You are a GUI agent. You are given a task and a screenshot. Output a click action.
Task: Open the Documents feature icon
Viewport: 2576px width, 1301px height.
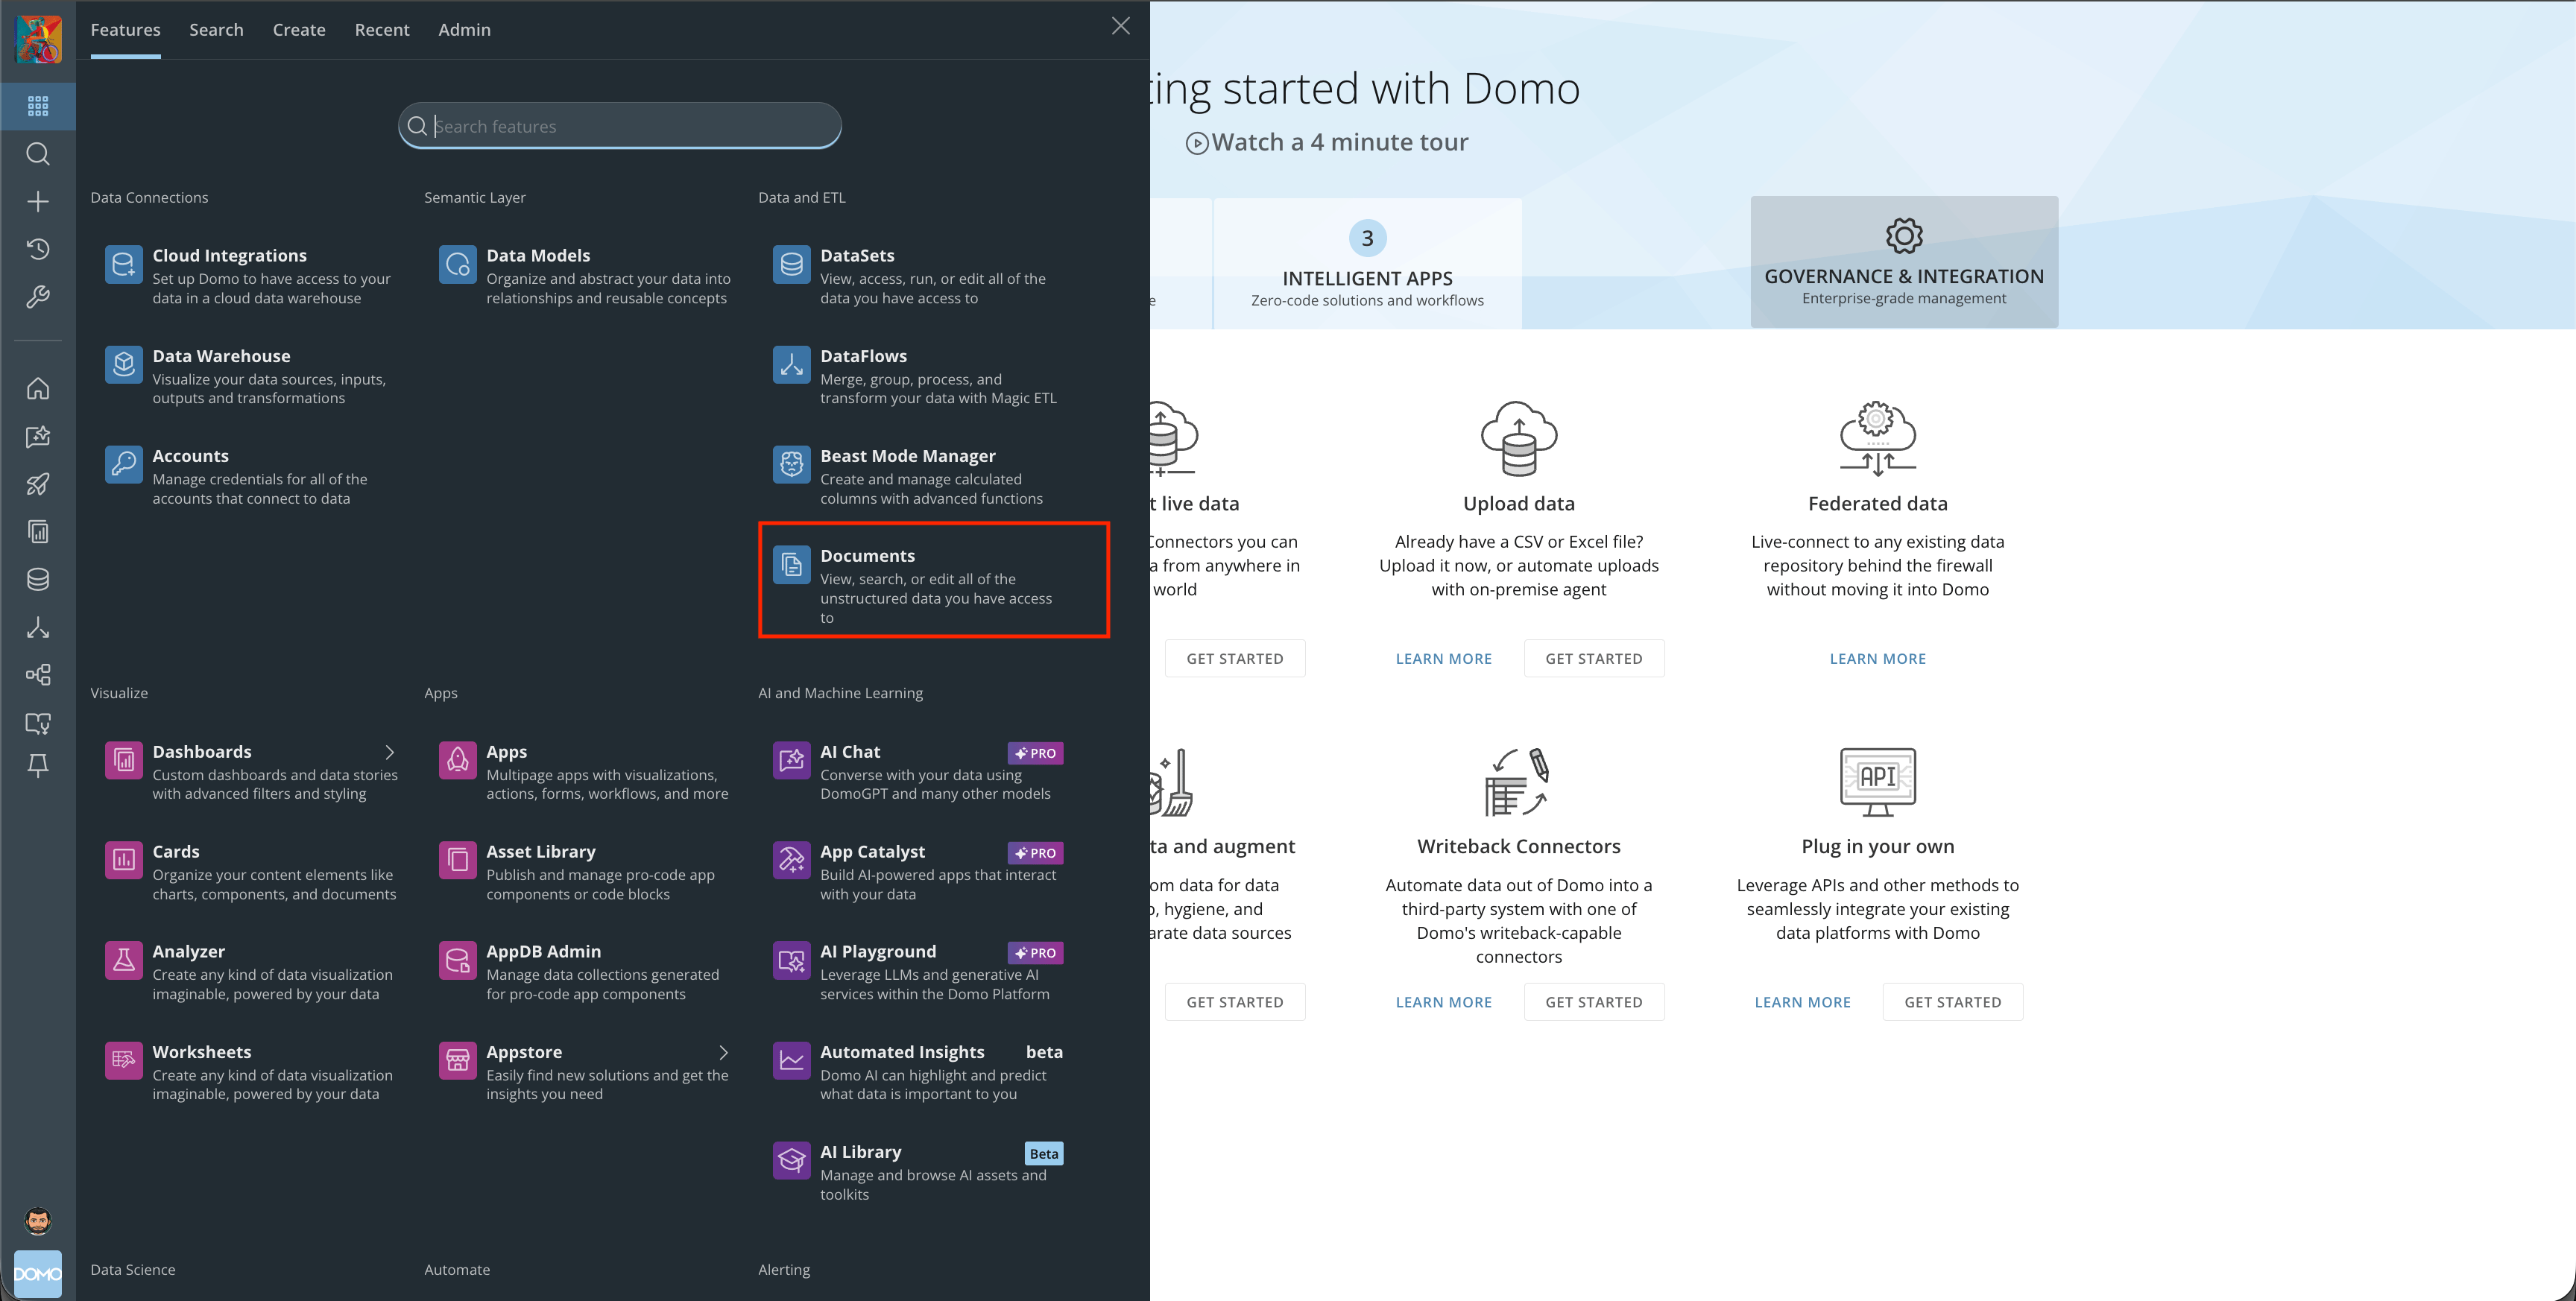pyautogui.click(x=792, y=565)
